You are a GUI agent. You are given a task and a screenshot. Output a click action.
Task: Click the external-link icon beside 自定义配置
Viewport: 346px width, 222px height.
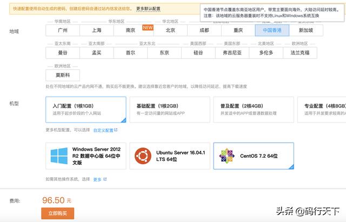click(116, 130)
